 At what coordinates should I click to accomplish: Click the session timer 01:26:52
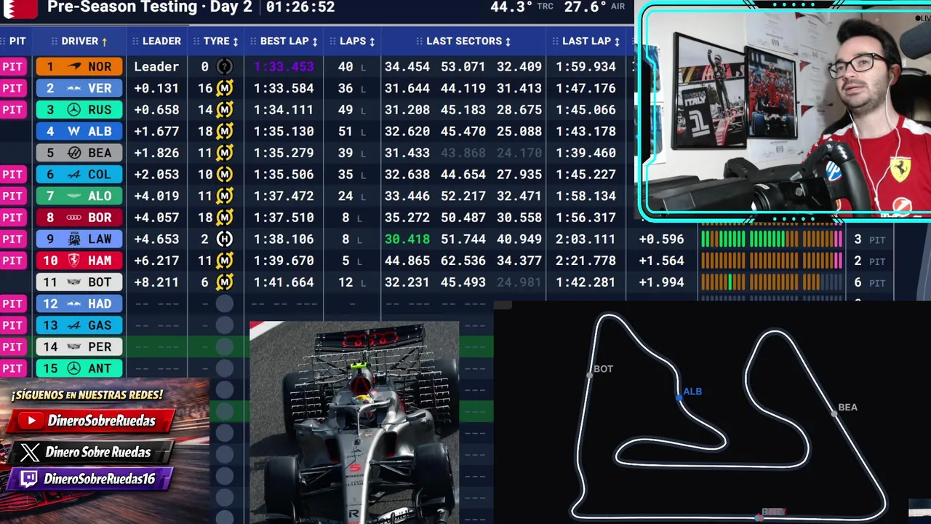click(300, 7)
